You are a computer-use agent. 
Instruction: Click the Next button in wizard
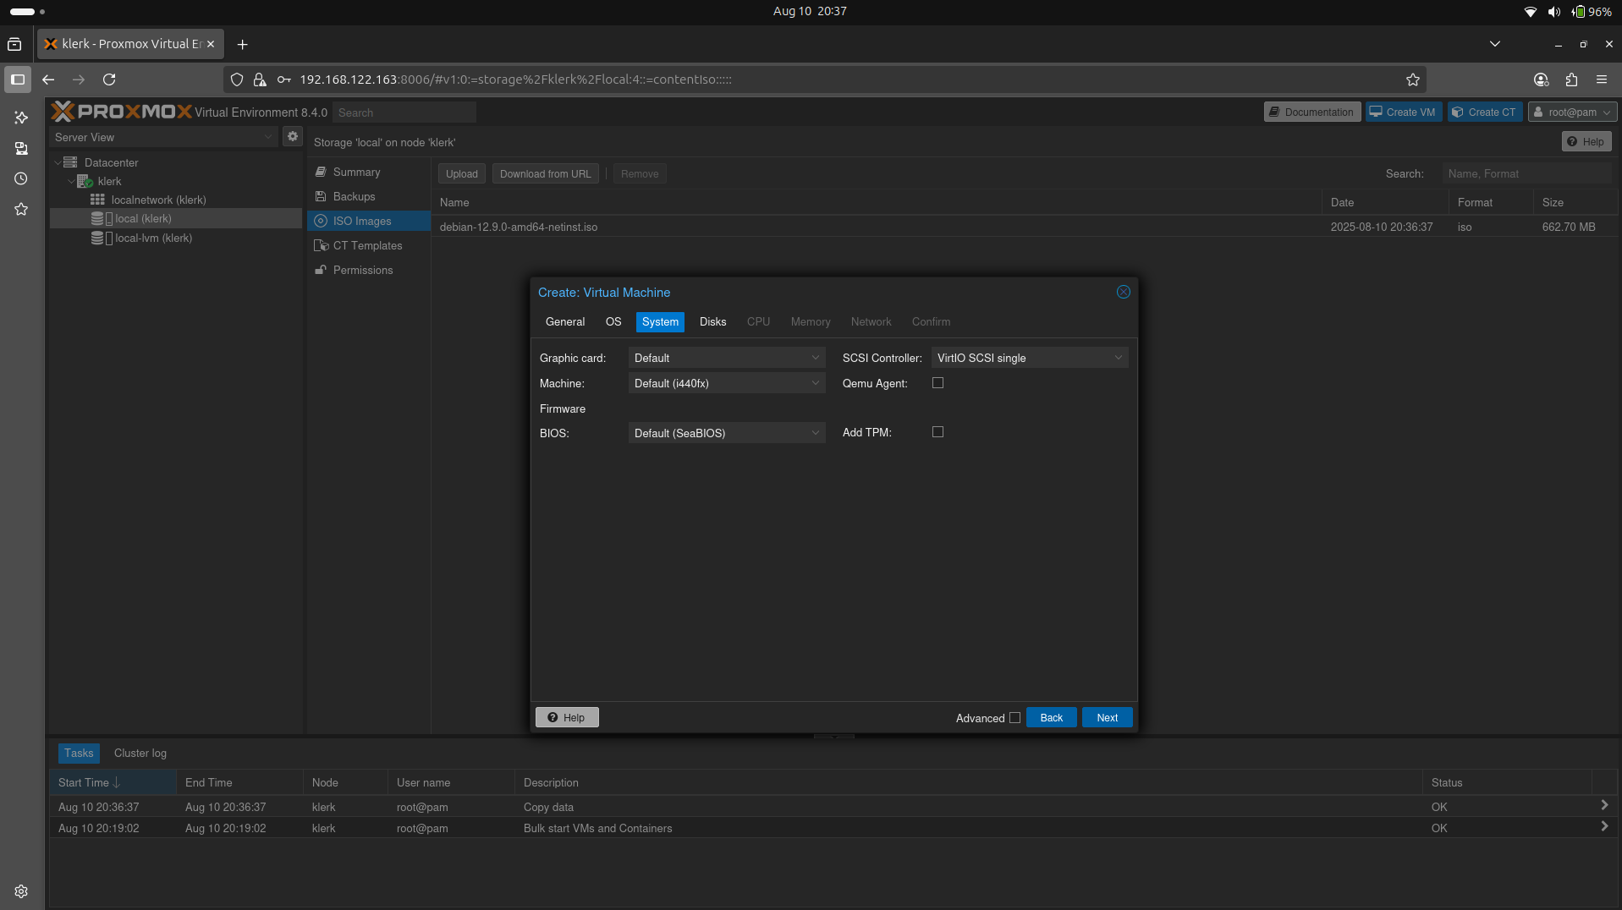[x=1107, y=718]
